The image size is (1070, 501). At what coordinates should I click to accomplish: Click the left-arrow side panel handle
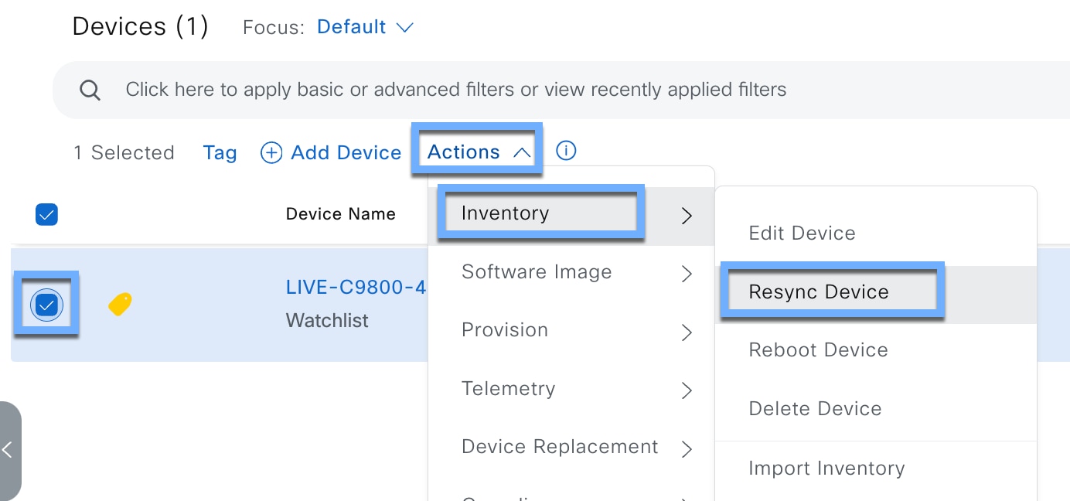(9, 450)
